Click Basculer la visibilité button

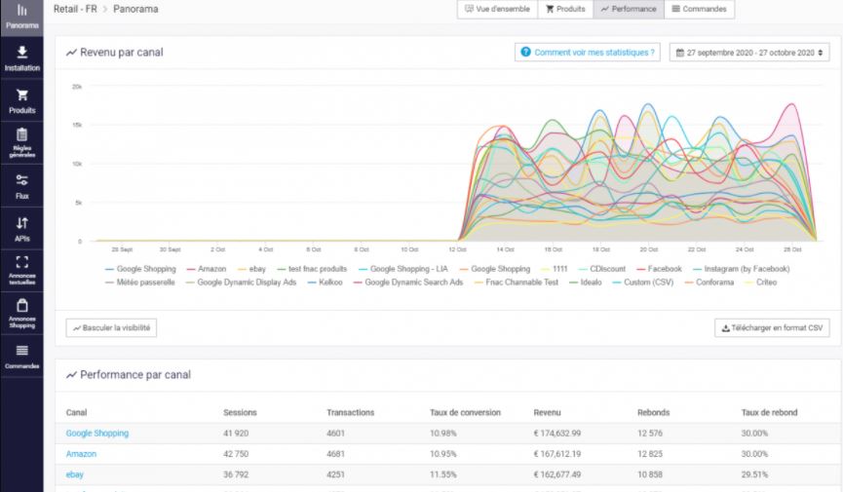111,328
